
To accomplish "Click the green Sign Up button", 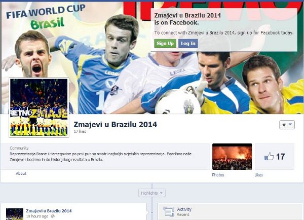I will (165, 43).
